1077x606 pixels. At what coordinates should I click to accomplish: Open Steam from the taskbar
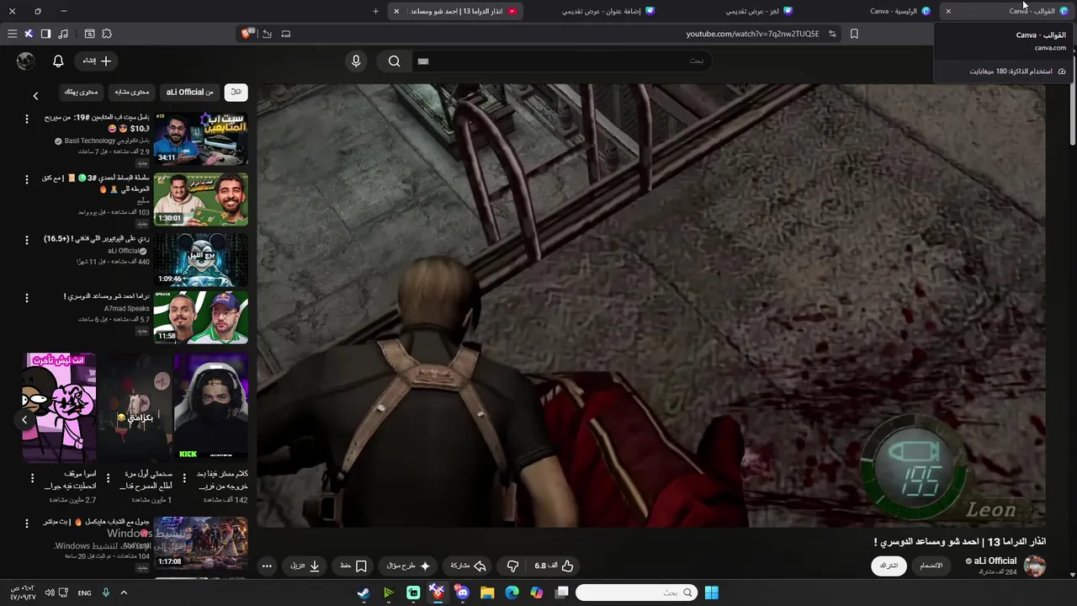[363, 593]
